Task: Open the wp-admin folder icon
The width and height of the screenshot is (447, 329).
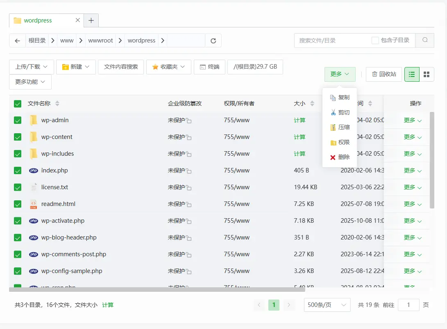Action: click(34, 120)
